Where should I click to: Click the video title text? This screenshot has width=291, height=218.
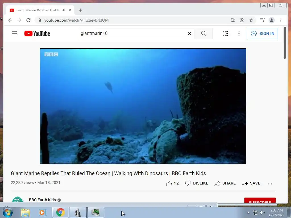108,173
